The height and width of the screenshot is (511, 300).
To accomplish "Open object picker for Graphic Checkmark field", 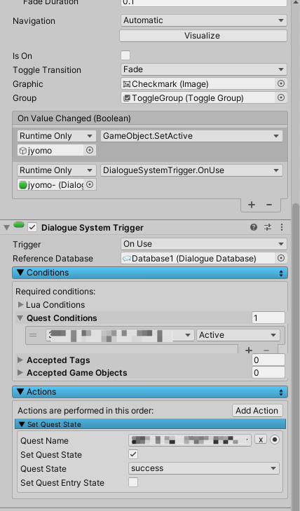I will [281, 83].
